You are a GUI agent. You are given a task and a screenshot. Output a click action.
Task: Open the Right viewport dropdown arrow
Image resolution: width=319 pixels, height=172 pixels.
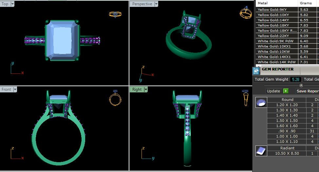(146, 89)
